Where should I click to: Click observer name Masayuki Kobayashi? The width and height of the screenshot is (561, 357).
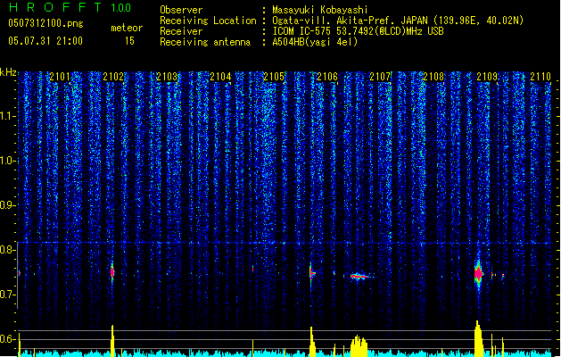point(320,10)
